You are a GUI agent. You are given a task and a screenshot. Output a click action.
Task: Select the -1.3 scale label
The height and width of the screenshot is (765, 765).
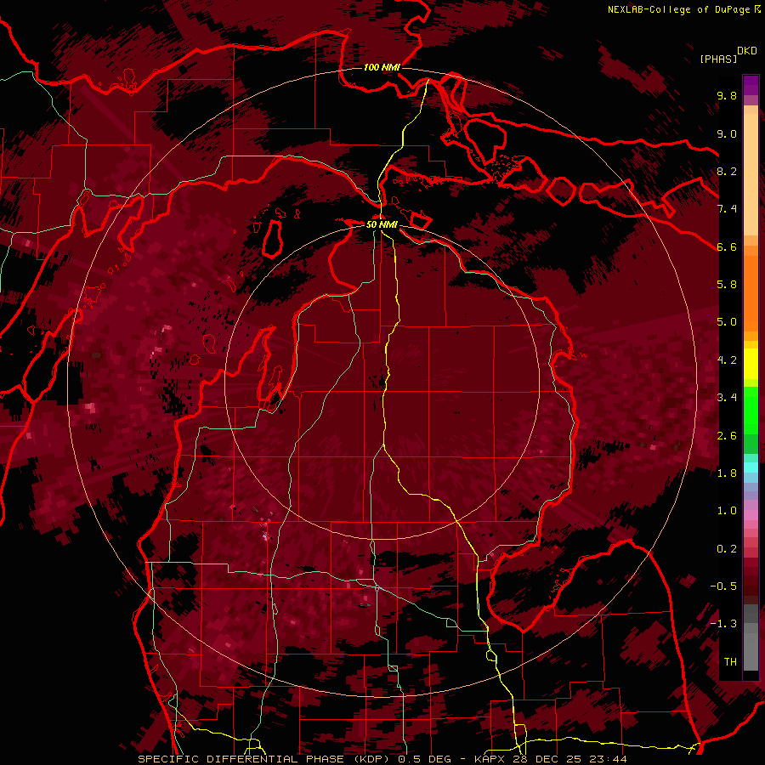(x=723, y=624)
